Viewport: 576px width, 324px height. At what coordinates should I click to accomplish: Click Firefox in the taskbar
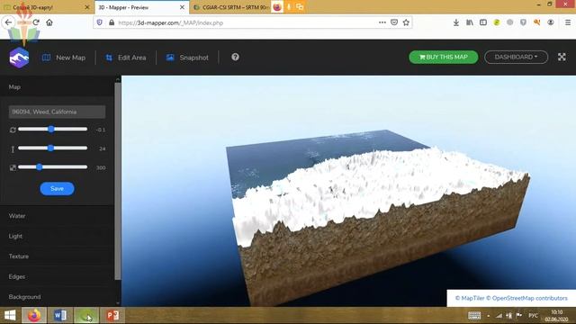tap(34, 315)
